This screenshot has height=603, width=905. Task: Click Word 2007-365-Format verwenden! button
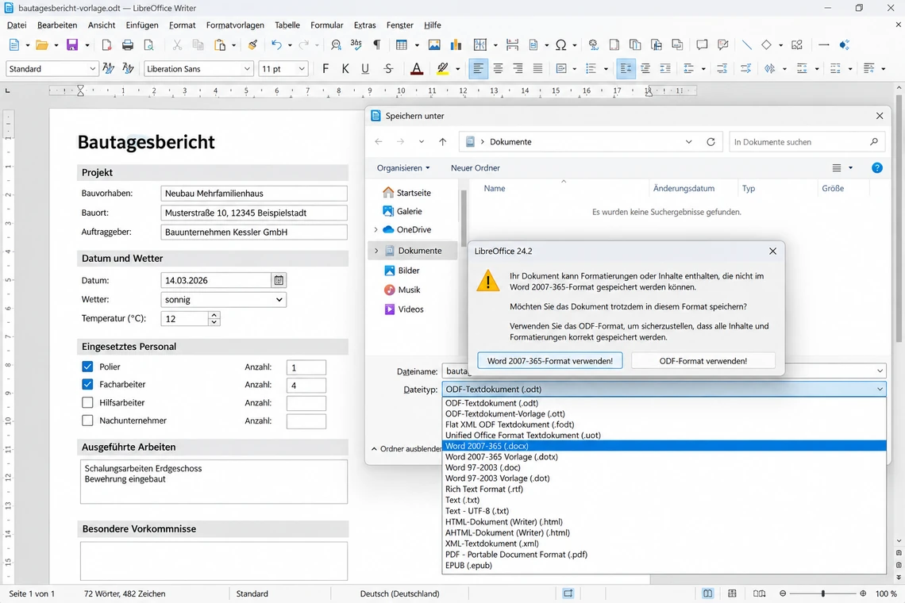[550, 361]
